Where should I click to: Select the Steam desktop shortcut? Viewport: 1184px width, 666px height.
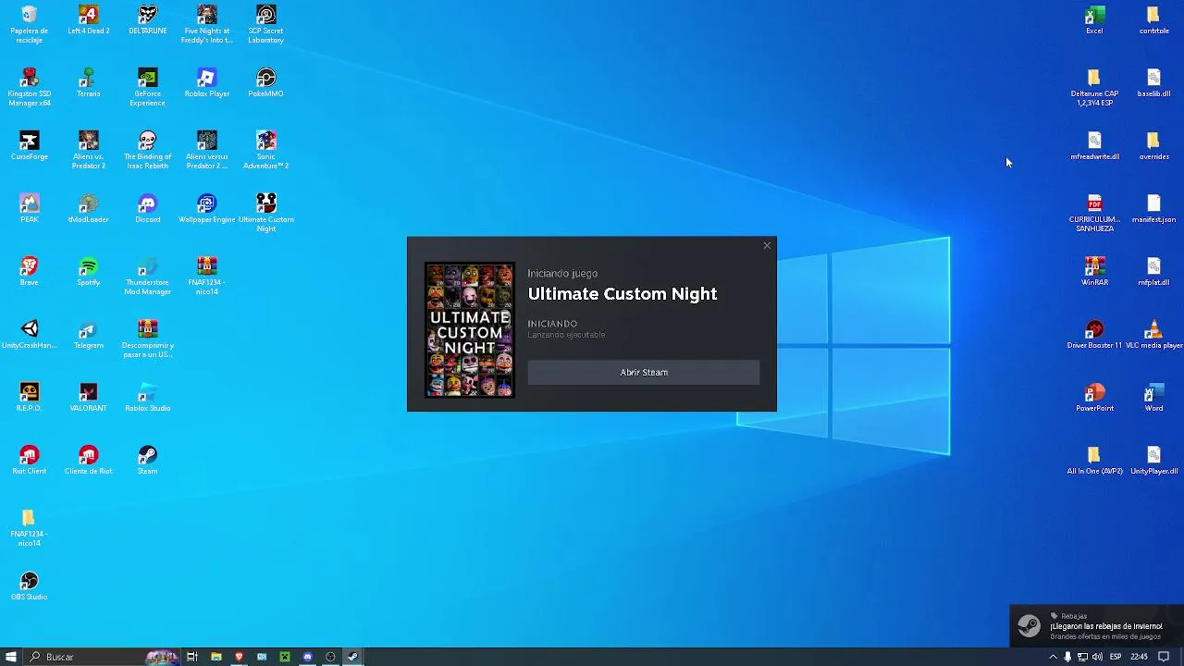click(148, 461)
